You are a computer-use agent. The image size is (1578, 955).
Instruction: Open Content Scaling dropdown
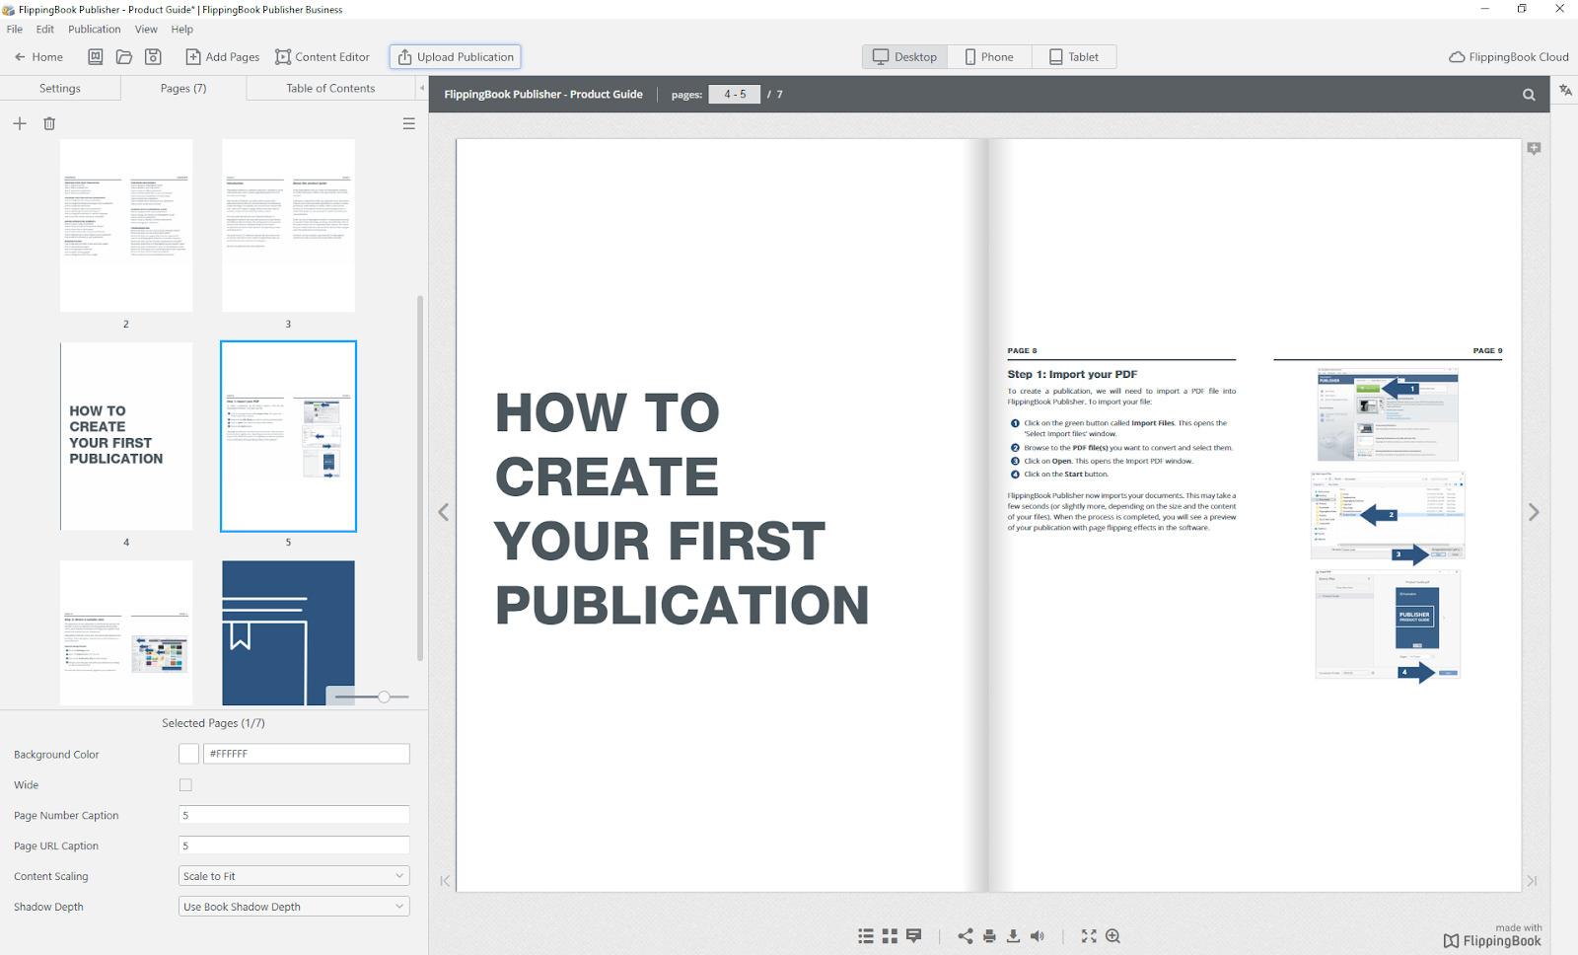coord(294,876)
